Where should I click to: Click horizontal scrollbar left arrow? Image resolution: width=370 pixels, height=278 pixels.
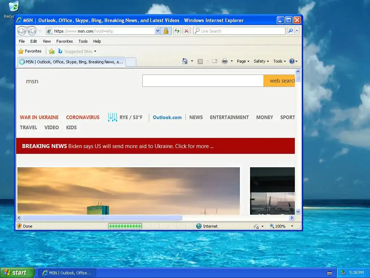pyautogui.click(x=20, y=218)
